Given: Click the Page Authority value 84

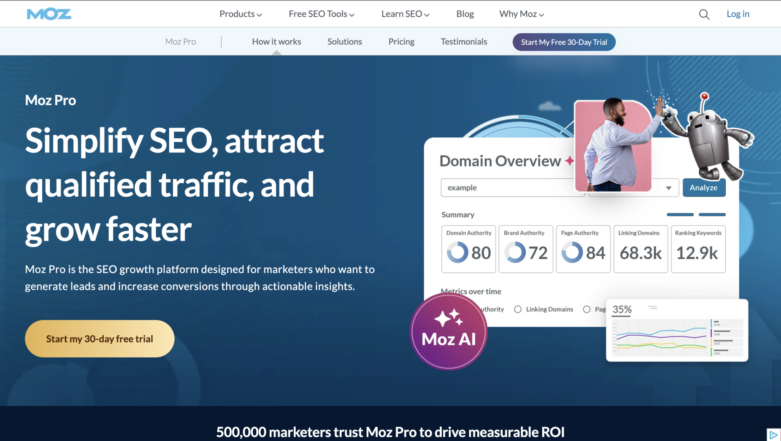Looking at the screenshot, I should 596,253.
